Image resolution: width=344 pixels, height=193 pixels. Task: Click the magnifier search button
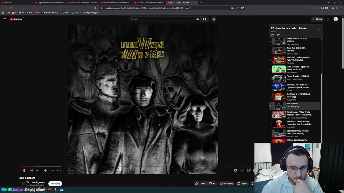tap(205, 19)
